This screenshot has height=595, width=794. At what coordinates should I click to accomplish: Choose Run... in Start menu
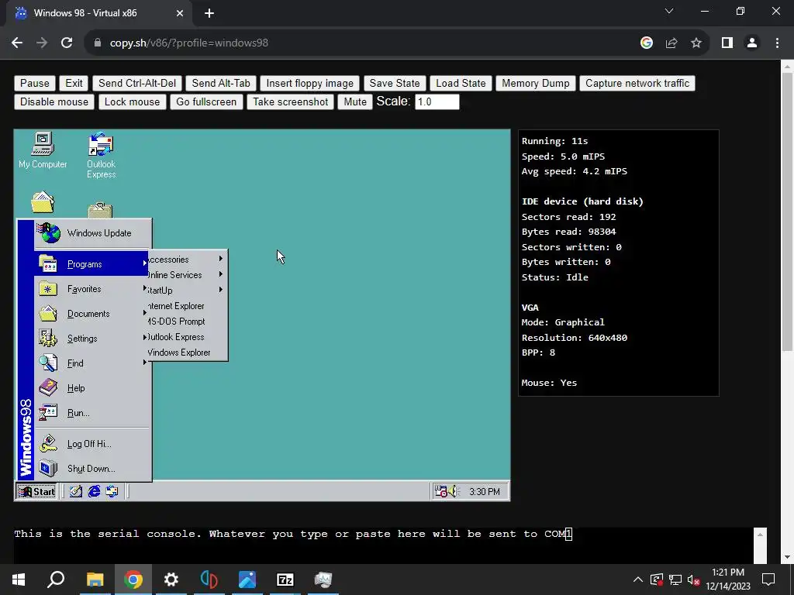[91, 413]
